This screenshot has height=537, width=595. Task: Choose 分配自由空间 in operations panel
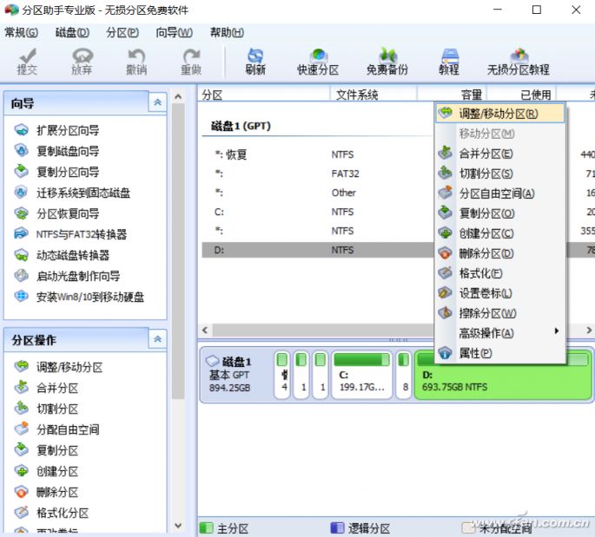pyautogui.click(x=56, y=429)
